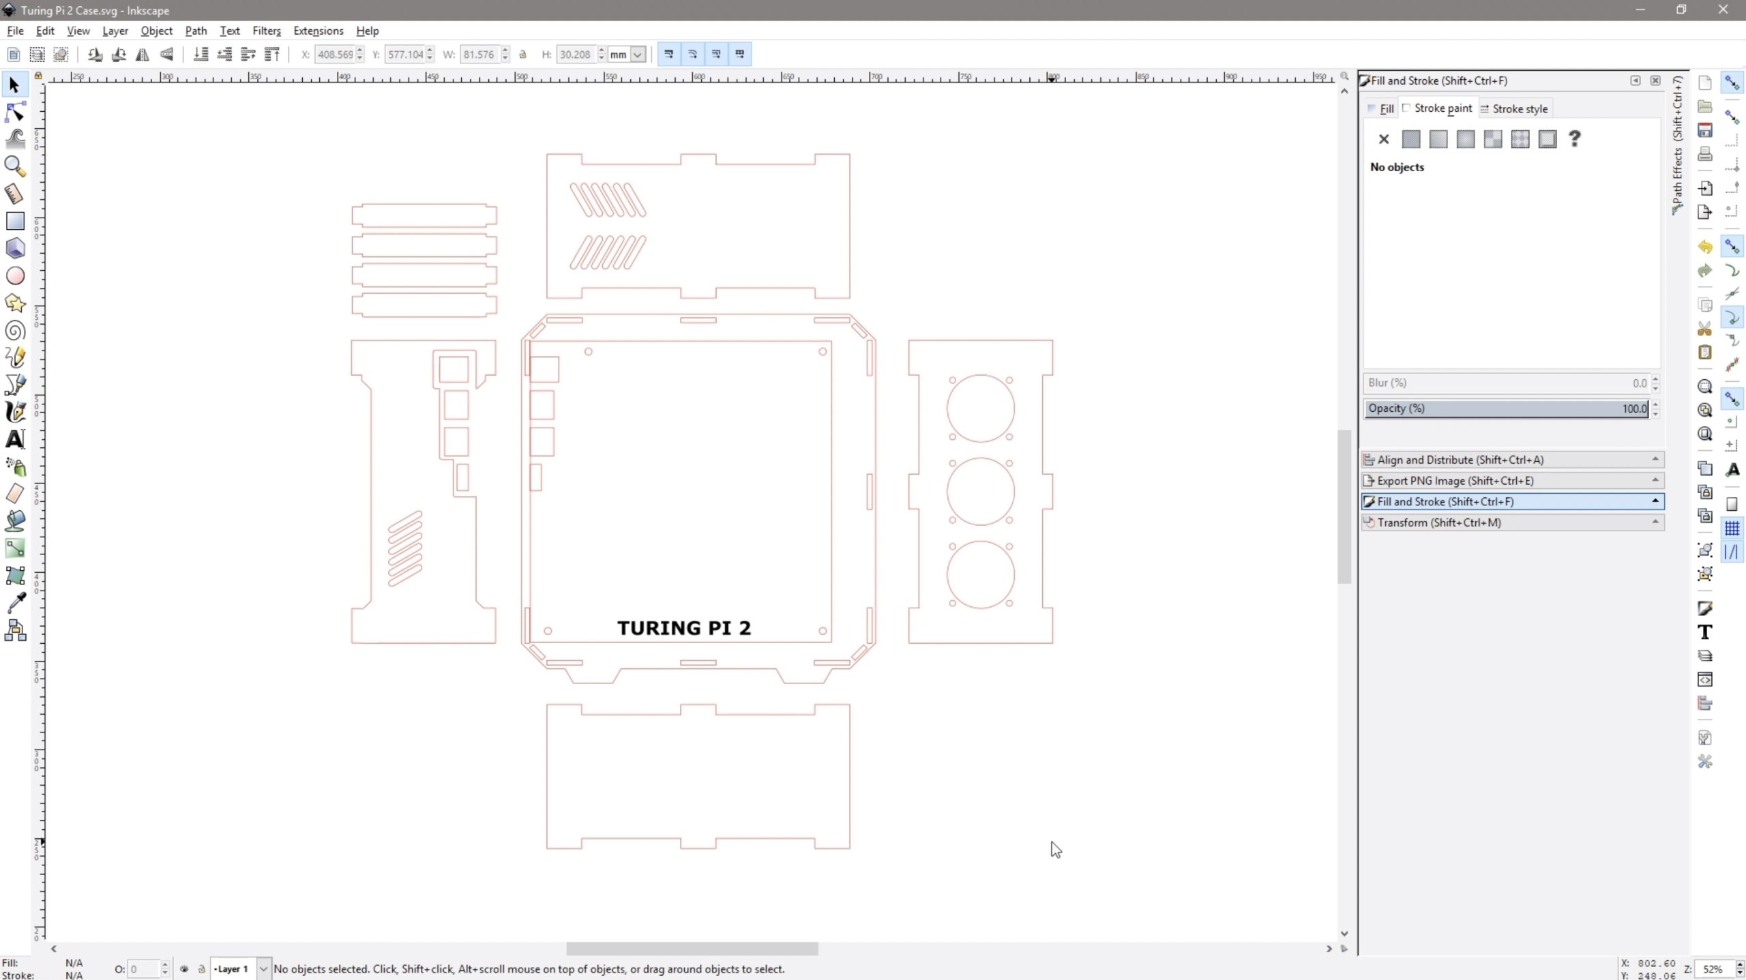Toggle the current layer lock
Image resolution: width=1746 pixels, height=980 pixels.
point(201,968)
